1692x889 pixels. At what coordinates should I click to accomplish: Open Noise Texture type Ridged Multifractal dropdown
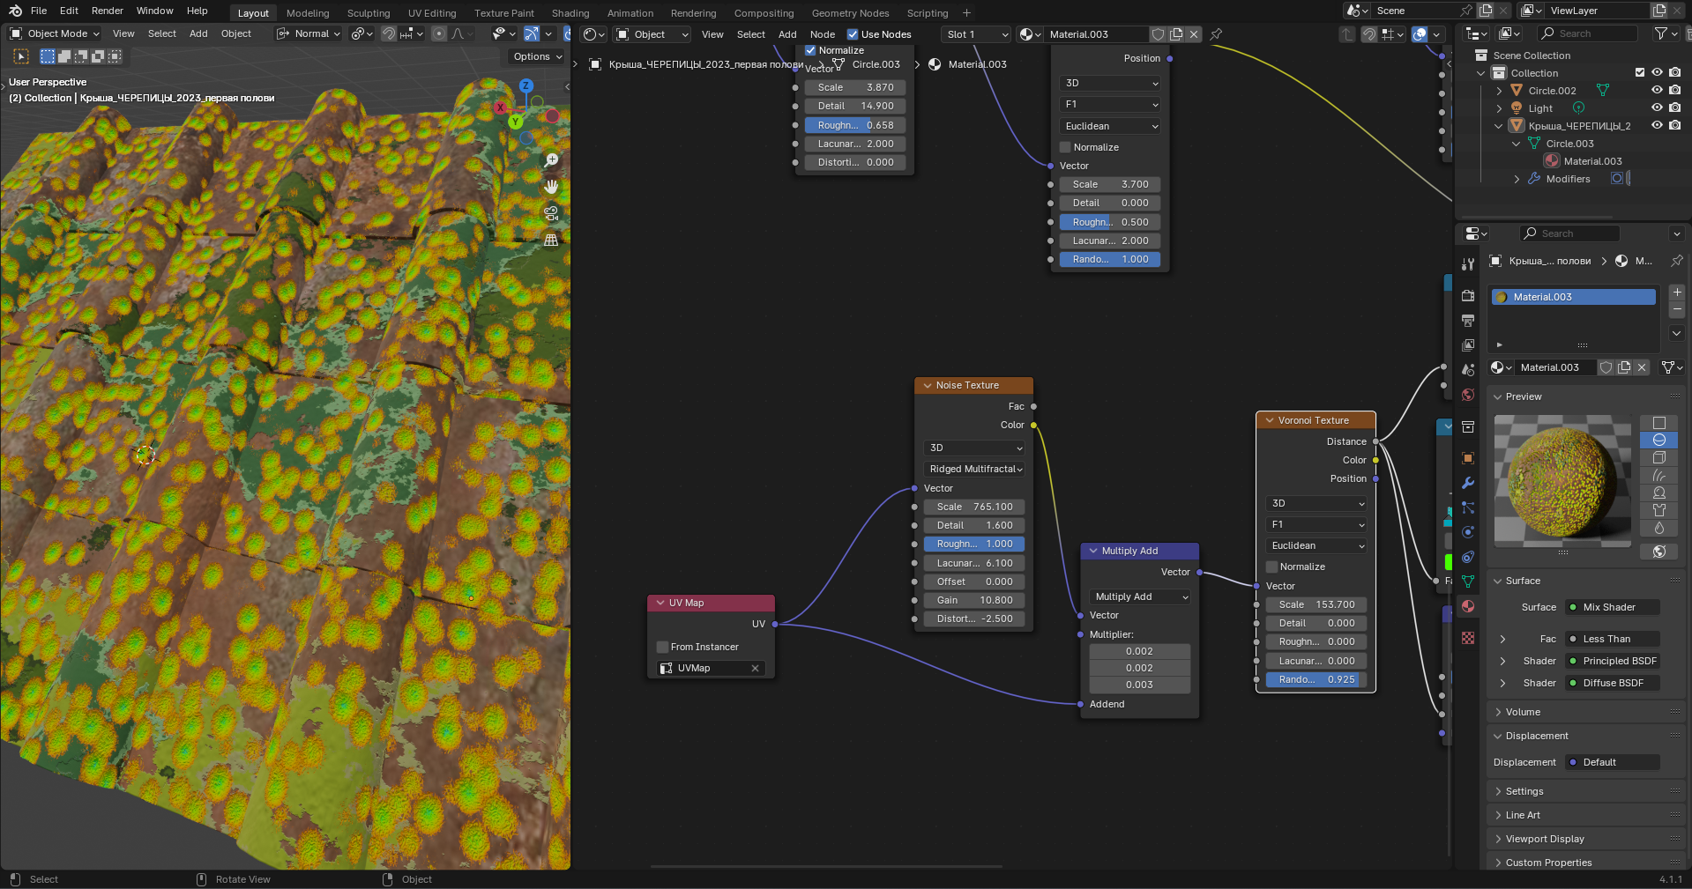[974, 469]
